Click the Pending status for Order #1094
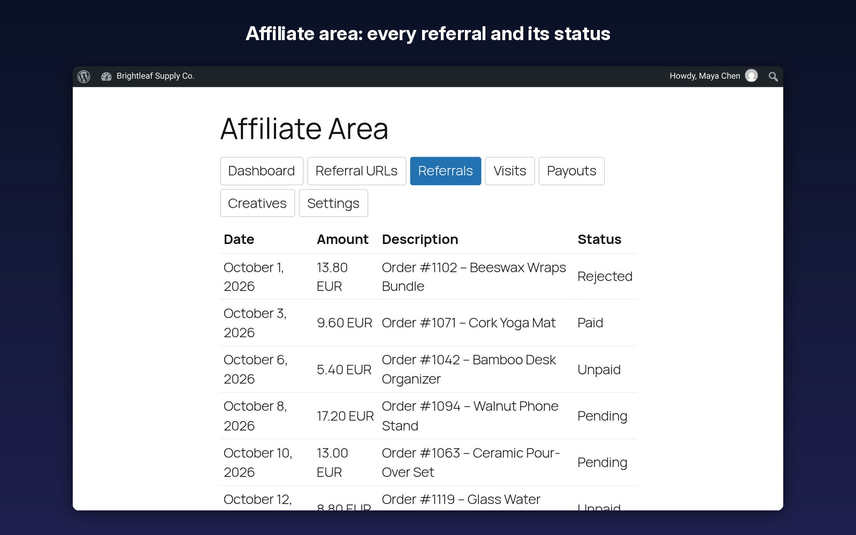 (602, 416)
